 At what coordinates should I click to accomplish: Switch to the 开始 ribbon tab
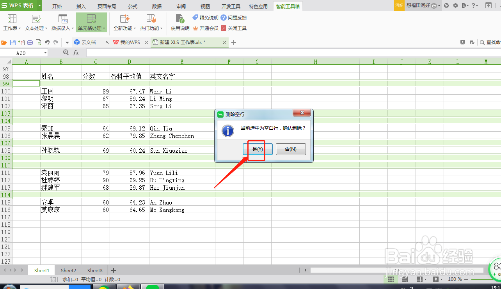point(57,6)
